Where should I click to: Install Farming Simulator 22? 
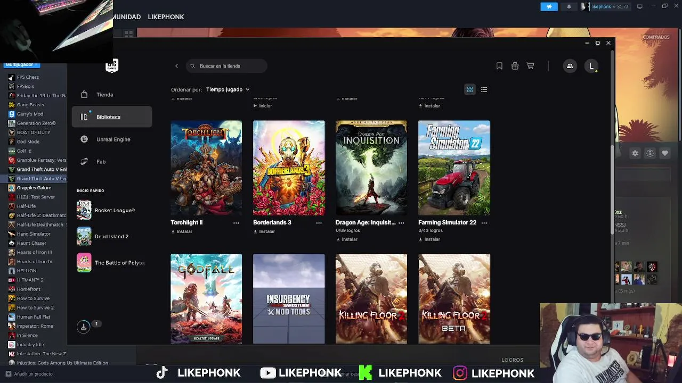pos(429,239)
